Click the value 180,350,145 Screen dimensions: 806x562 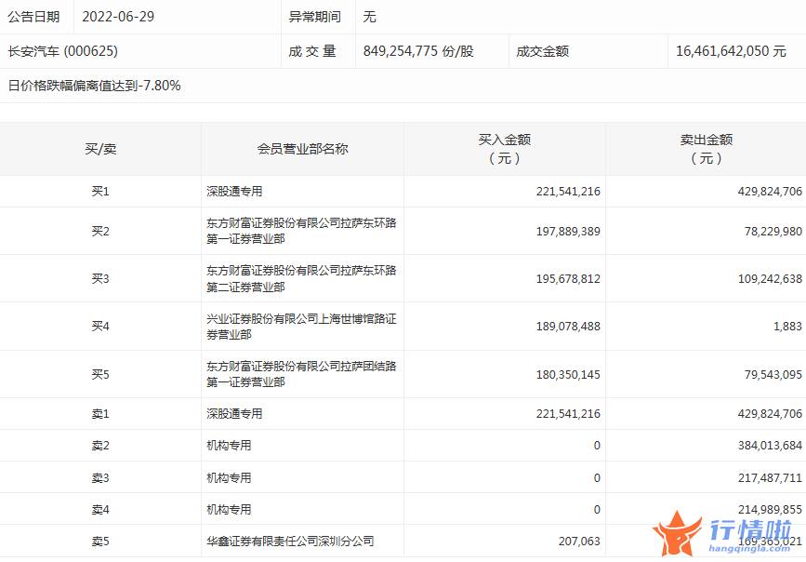(568, 375)
